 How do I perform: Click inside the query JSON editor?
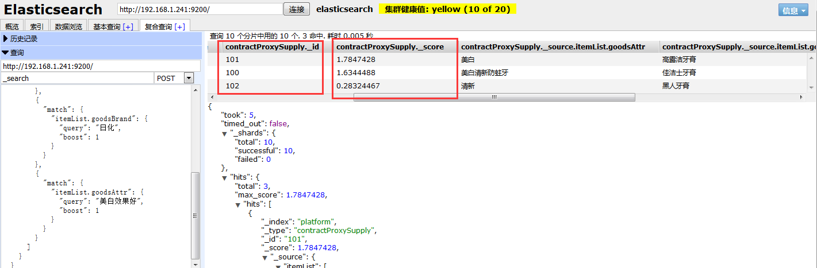(x=95, y=176)
